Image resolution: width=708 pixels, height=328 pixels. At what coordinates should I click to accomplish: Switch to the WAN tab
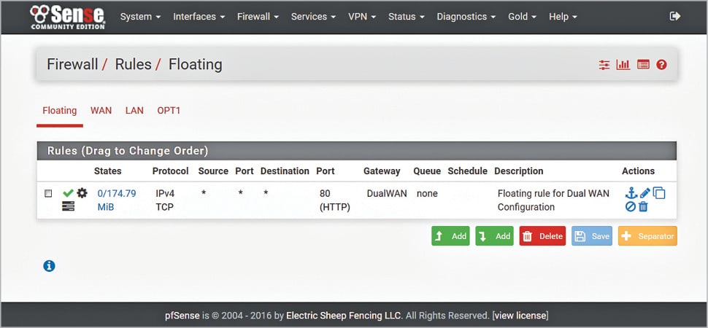[x=101, y=111]
